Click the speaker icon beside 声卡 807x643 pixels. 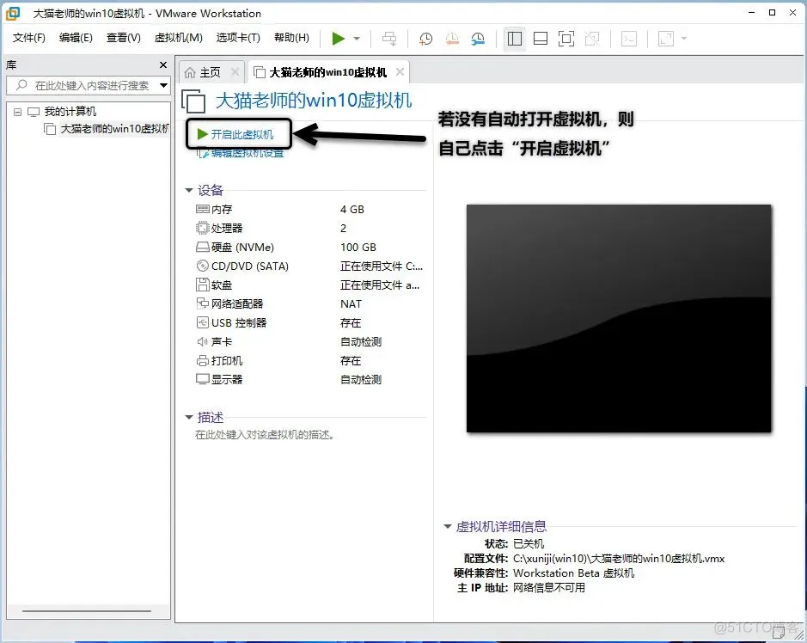coord(202,342)
